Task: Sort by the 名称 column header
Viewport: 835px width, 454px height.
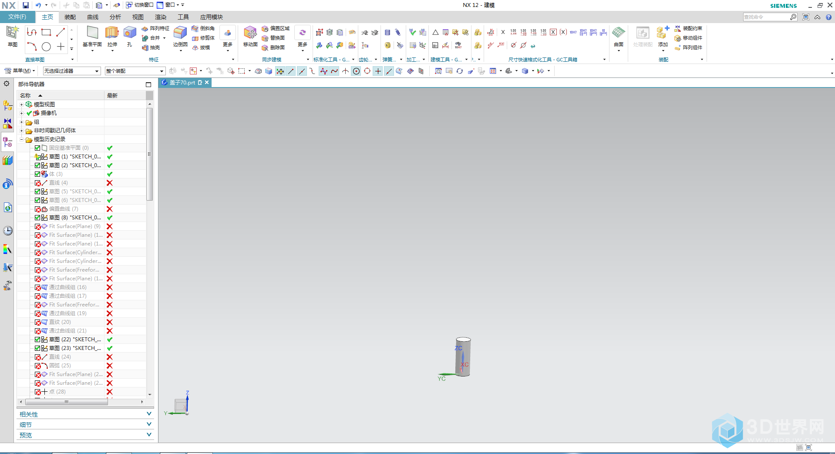Action: tap(61, 95)
